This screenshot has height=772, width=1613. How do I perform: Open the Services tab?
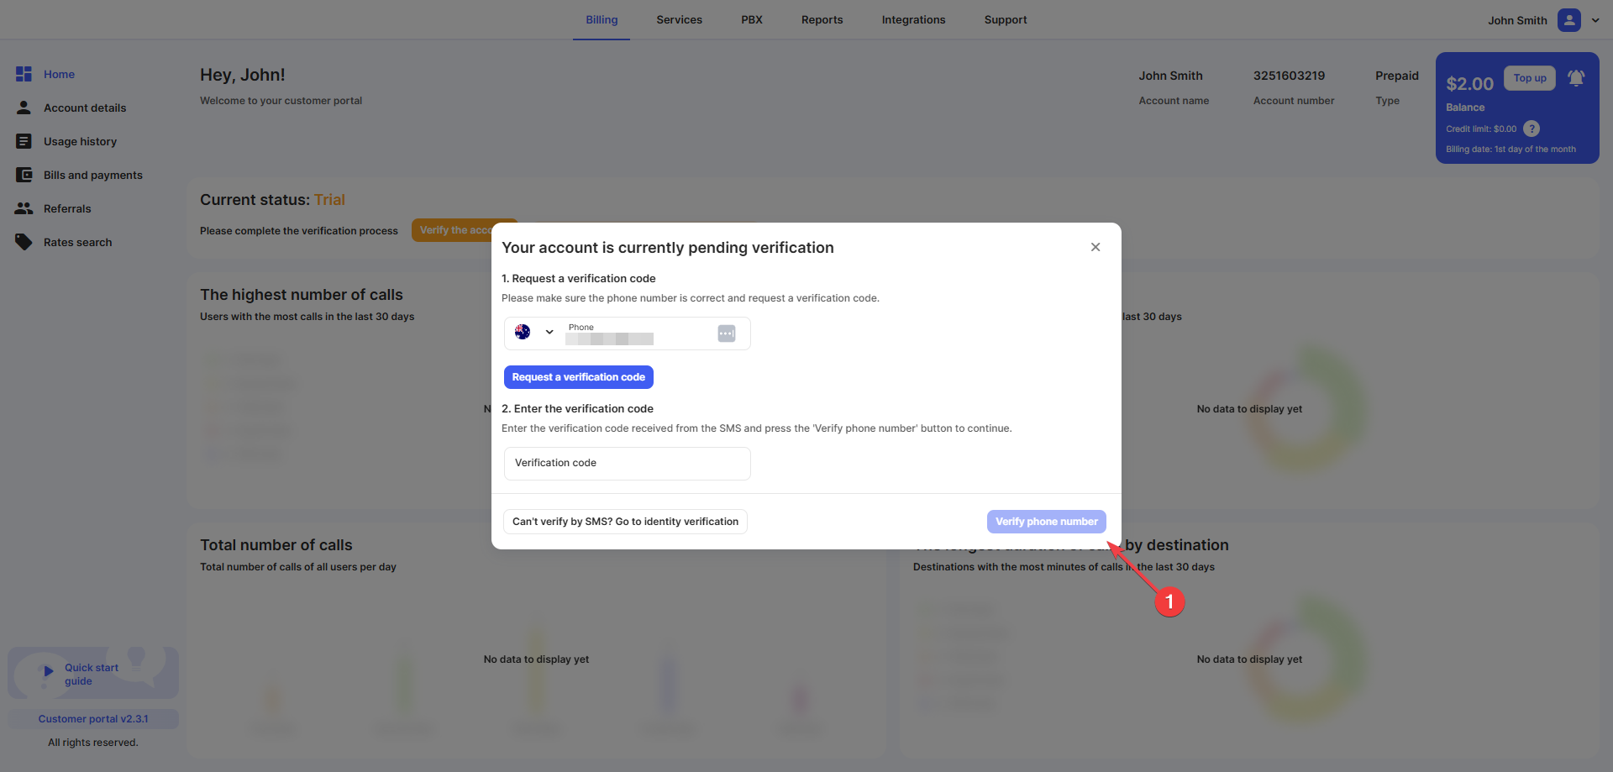pyautogui.click(x=679, y=20)
